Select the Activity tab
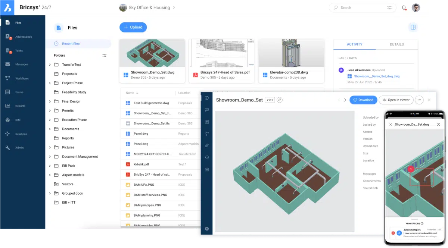Viewport: 448px width, 248px height. coord(354,44)
